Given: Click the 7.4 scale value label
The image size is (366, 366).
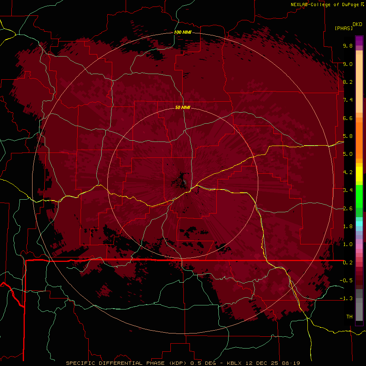Looking at the screenshot, I should pos(348,100).
